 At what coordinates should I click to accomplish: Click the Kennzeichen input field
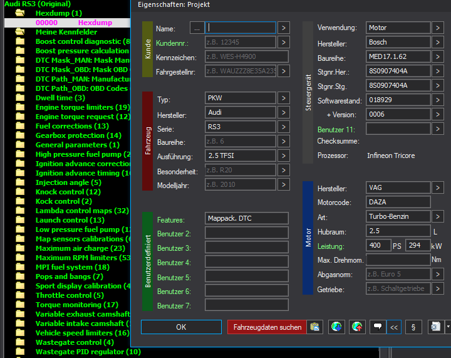pyautogui.click(x=247, y=56)
